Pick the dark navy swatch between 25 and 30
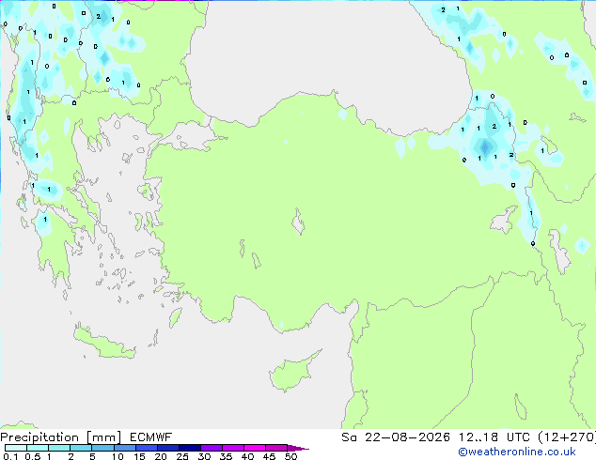This screenshot has height=460, width=596. click(x=189, y=448)
